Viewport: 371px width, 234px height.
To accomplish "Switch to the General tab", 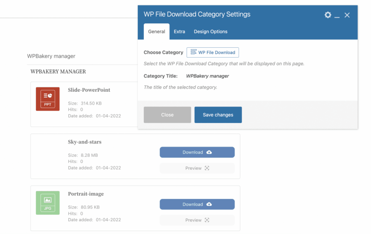I will [x=157, y=32].
